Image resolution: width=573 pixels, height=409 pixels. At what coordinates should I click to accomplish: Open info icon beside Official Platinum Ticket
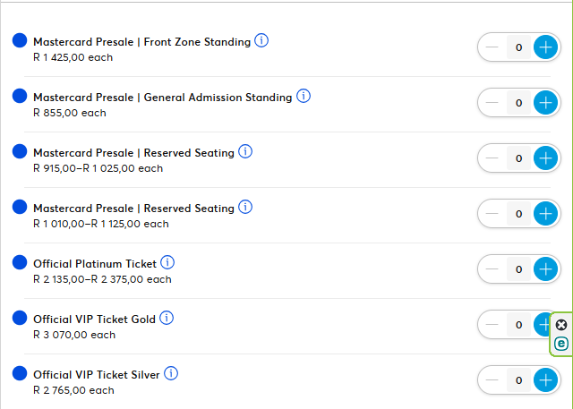(x=167, y=263)
